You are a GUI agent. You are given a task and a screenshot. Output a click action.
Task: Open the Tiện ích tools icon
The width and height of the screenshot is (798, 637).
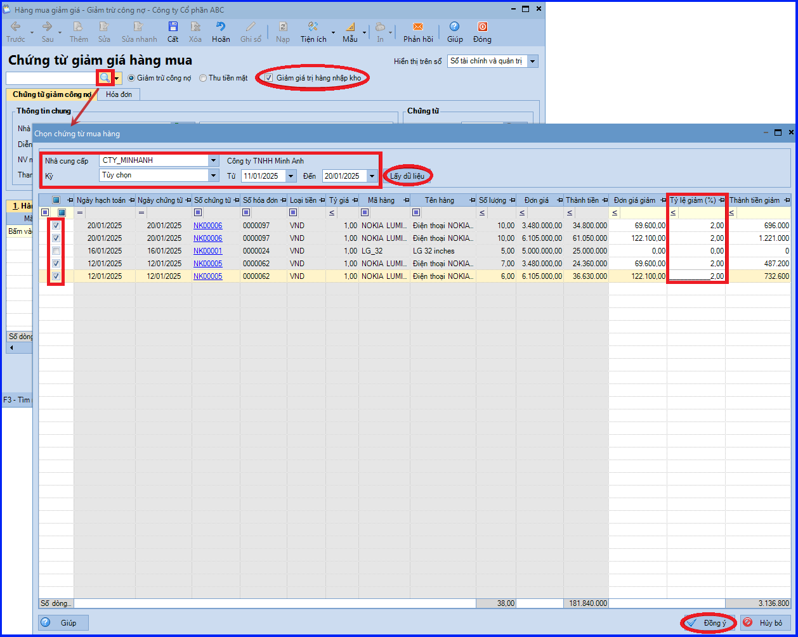click(x=313, y=27)
